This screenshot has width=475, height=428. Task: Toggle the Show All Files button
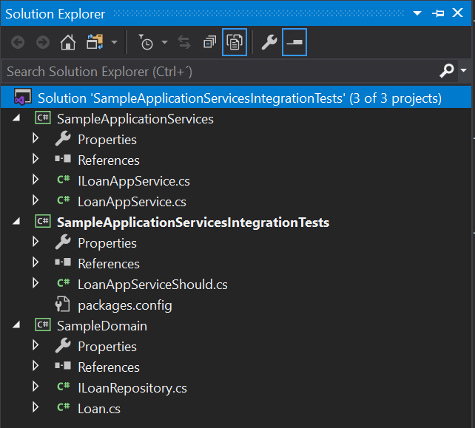[x=235, y=43]
